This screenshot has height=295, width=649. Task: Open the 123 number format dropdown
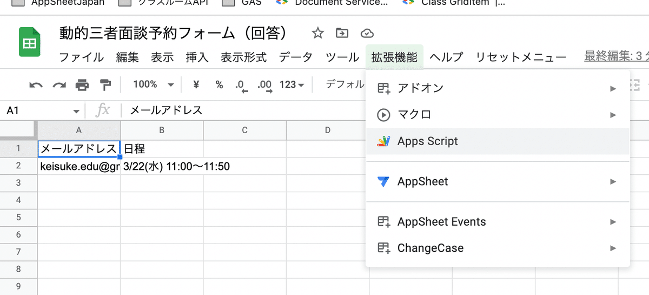pyautogui.click(x=292, y=84)
